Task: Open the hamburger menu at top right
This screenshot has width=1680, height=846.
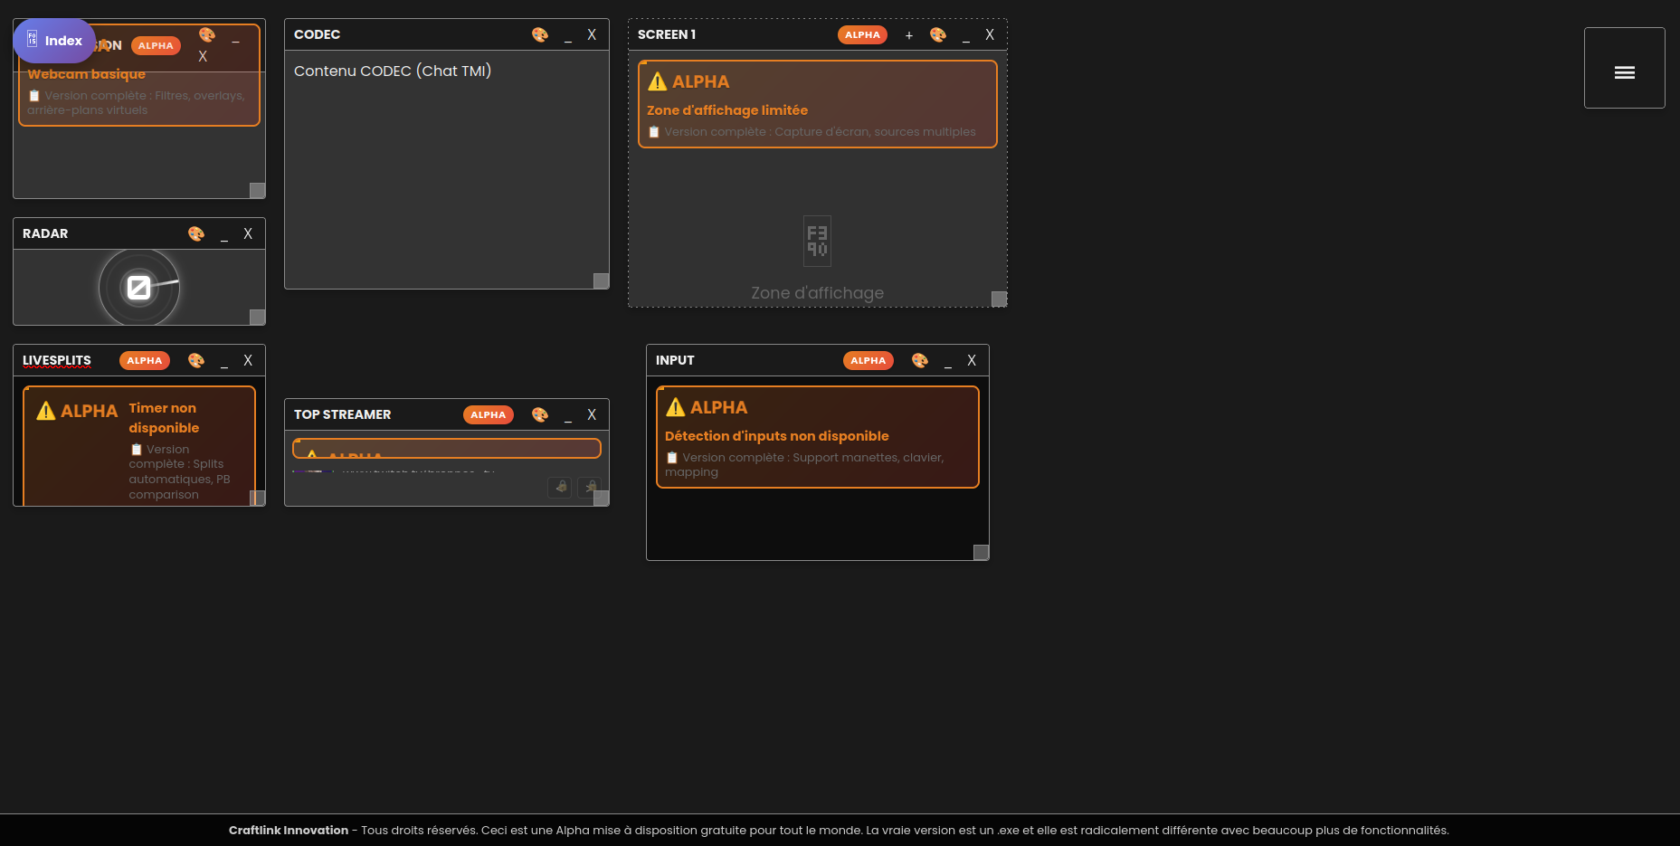Action: point(1625,71)
